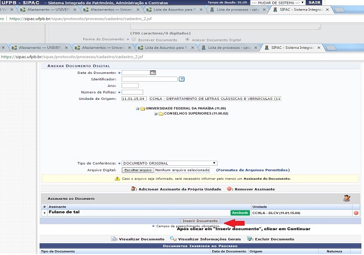Select the Escrever Documento radio button

point(134,39)
